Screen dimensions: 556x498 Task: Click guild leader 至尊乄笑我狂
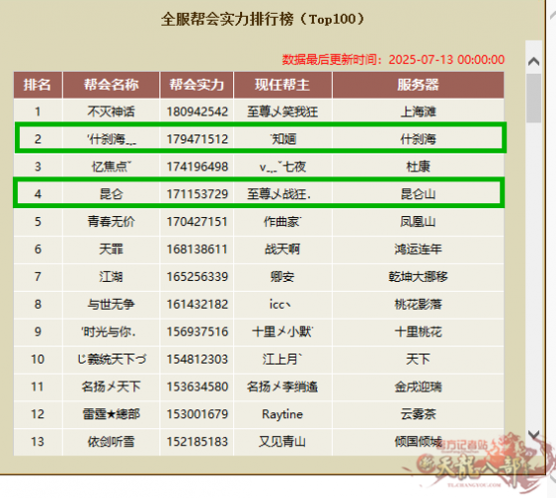(283, 112)
